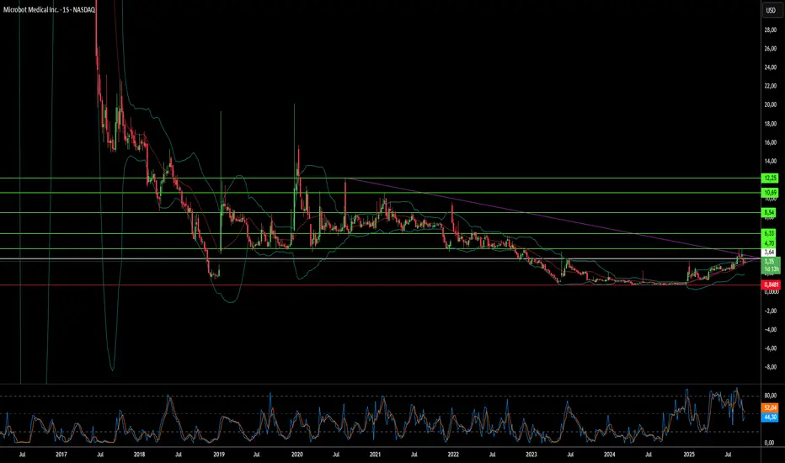This screenshot has width=785, height=463.
Task: Select the 10,69 green price label
Action: click(771, 194)
